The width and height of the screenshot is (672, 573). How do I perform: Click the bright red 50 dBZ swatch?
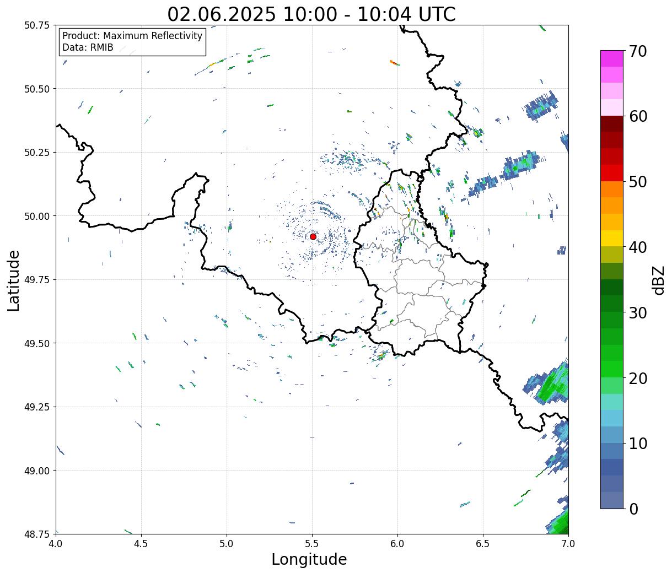pos(612,173)
